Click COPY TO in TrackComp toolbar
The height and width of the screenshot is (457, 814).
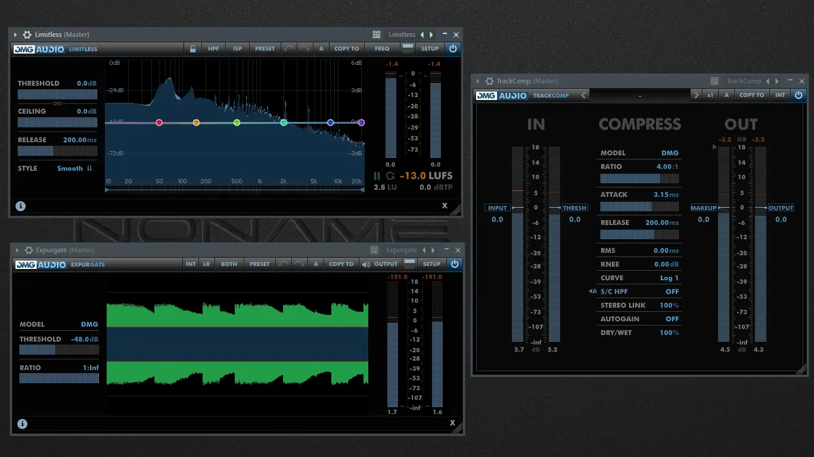click(751, 95)
